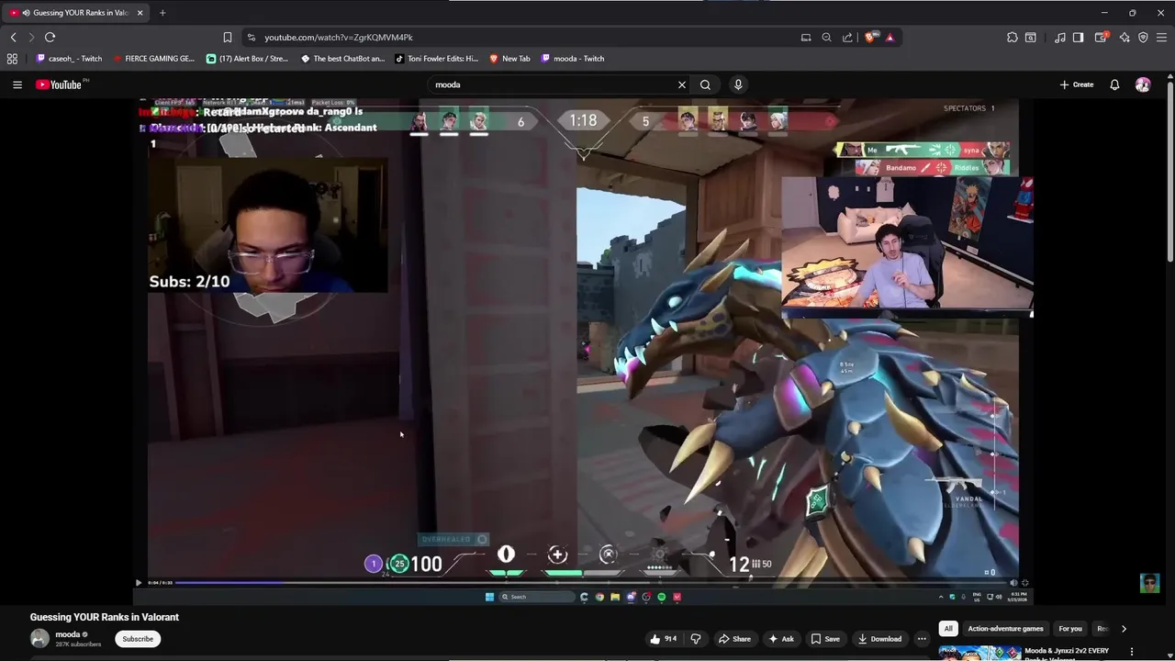Like the video with thumbs up

coord(664,639)
